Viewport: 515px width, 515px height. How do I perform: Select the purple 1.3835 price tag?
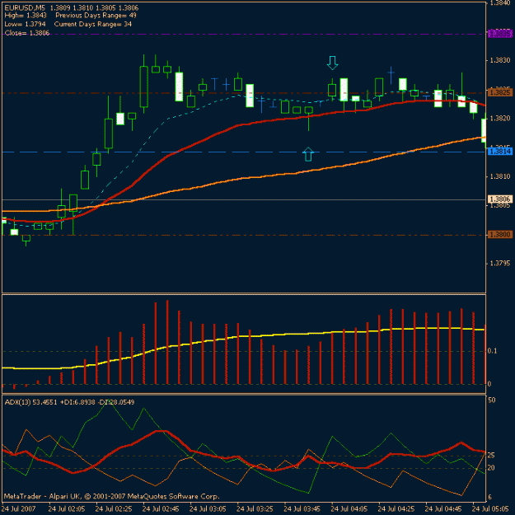(500, 34)
